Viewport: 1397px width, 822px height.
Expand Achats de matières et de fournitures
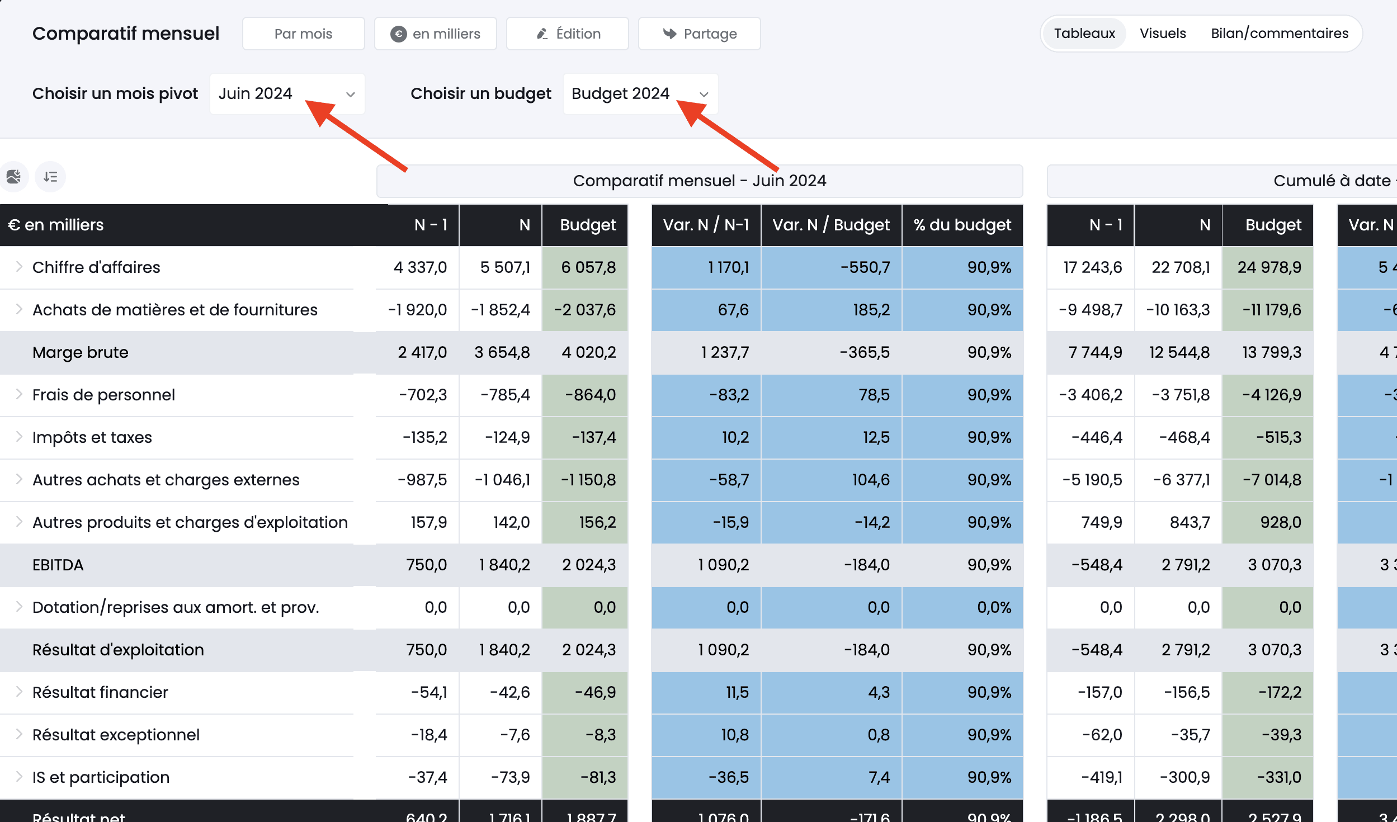pyautogui.click(x=19, y=309)
